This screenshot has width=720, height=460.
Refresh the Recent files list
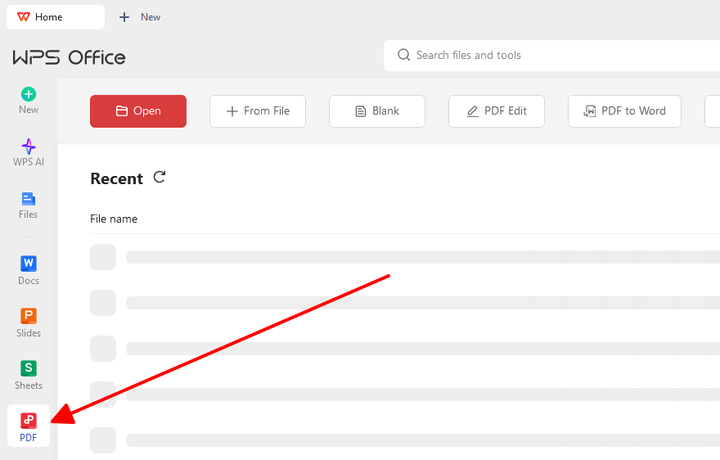[x=160, y=177]
